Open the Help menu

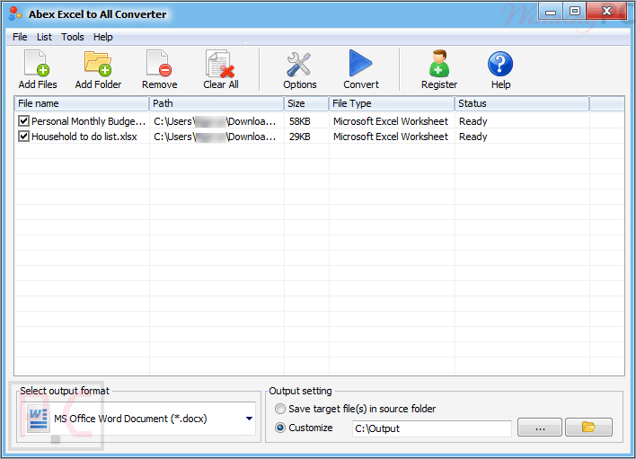103,37
